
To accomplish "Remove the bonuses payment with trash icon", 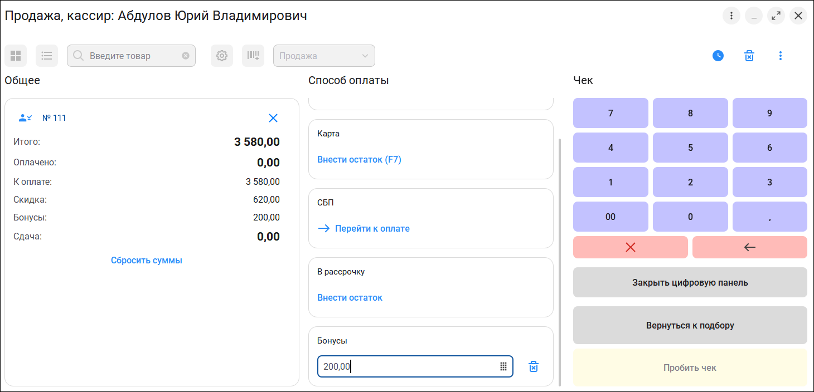I will click(534, 366).
